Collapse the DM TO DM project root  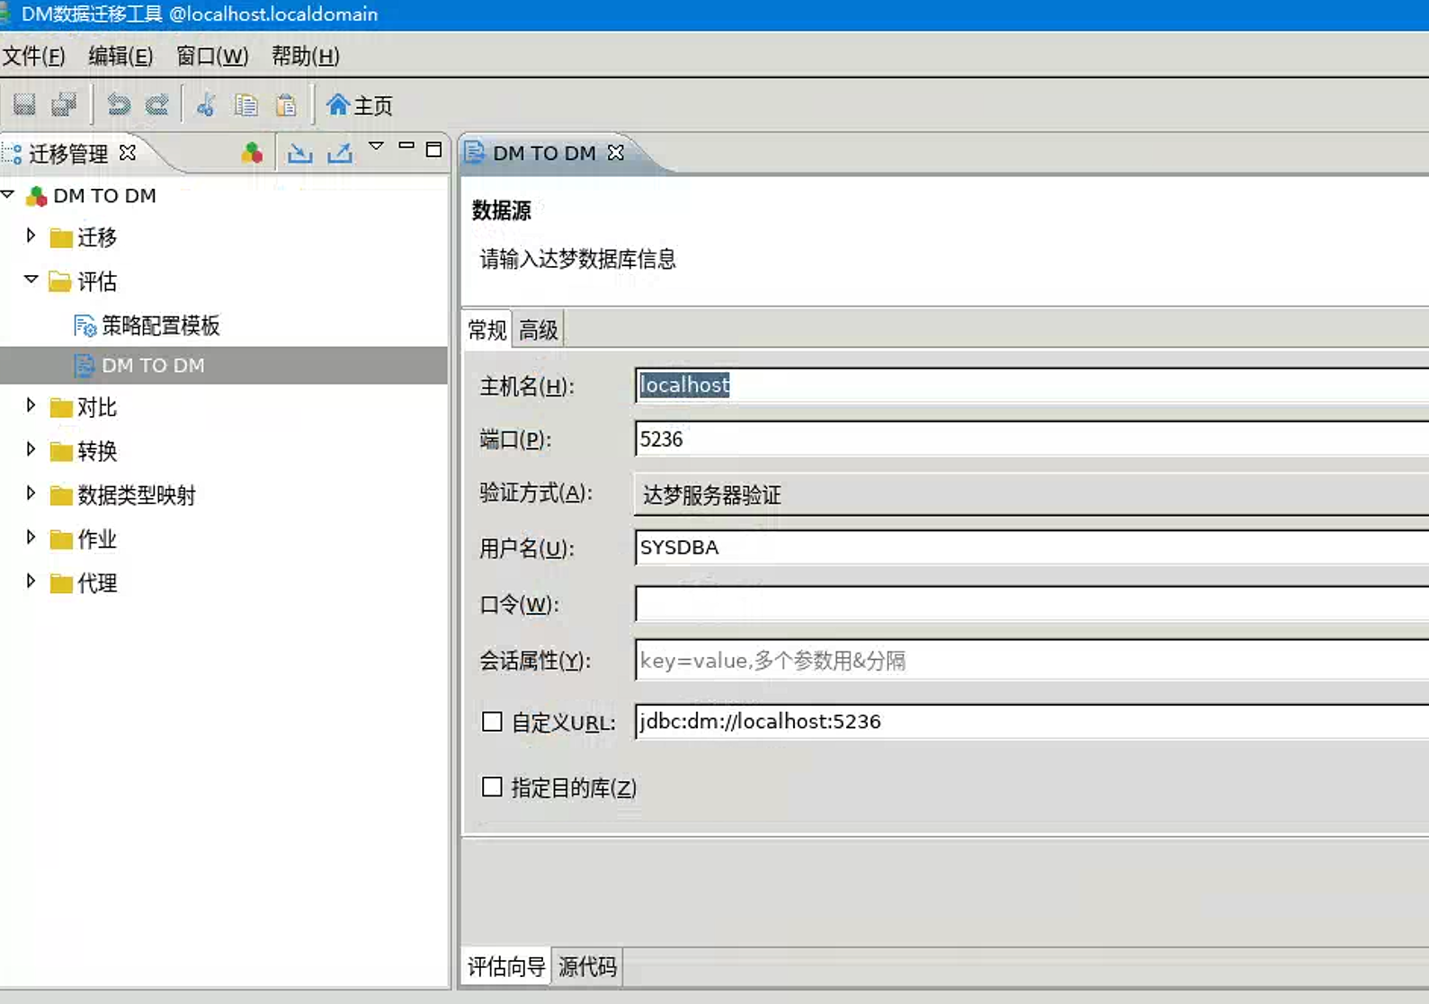pyautogui.click(x=8, y=194)
